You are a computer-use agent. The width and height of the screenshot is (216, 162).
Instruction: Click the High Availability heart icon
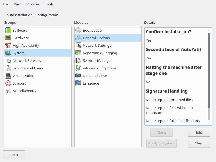(8, 45)
